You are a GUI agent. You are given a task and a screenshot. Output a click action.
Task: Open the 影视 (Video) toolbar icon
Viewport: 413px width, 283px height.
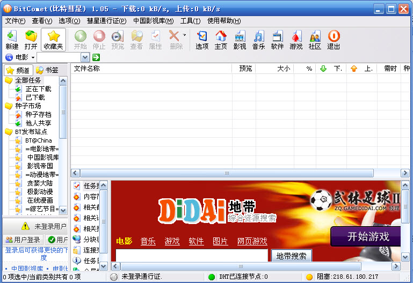(x=240, y=40)
